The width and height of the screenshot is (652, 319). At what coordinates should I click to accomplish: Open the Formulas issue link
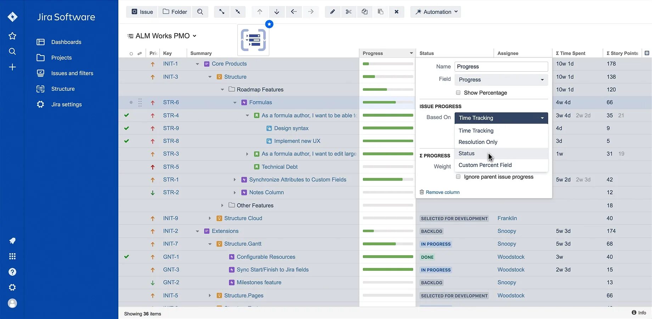pos(260,102)
